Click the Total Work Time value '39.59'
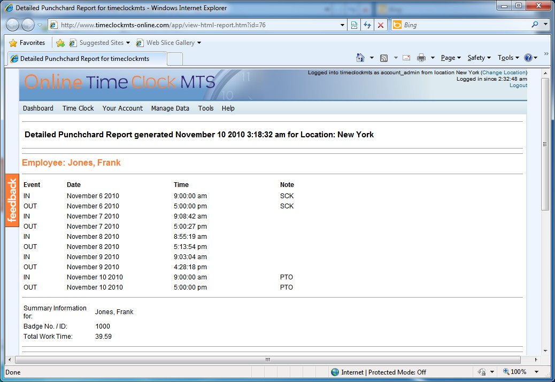555x382 pixels. (x=103, y=337)
